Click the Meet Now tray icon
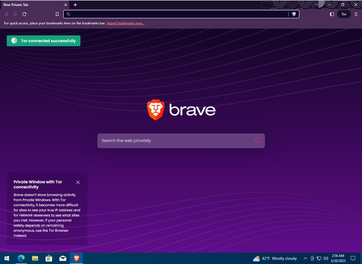Image resolution: width=362 pixels, height=264 pixels. [312, 258]
